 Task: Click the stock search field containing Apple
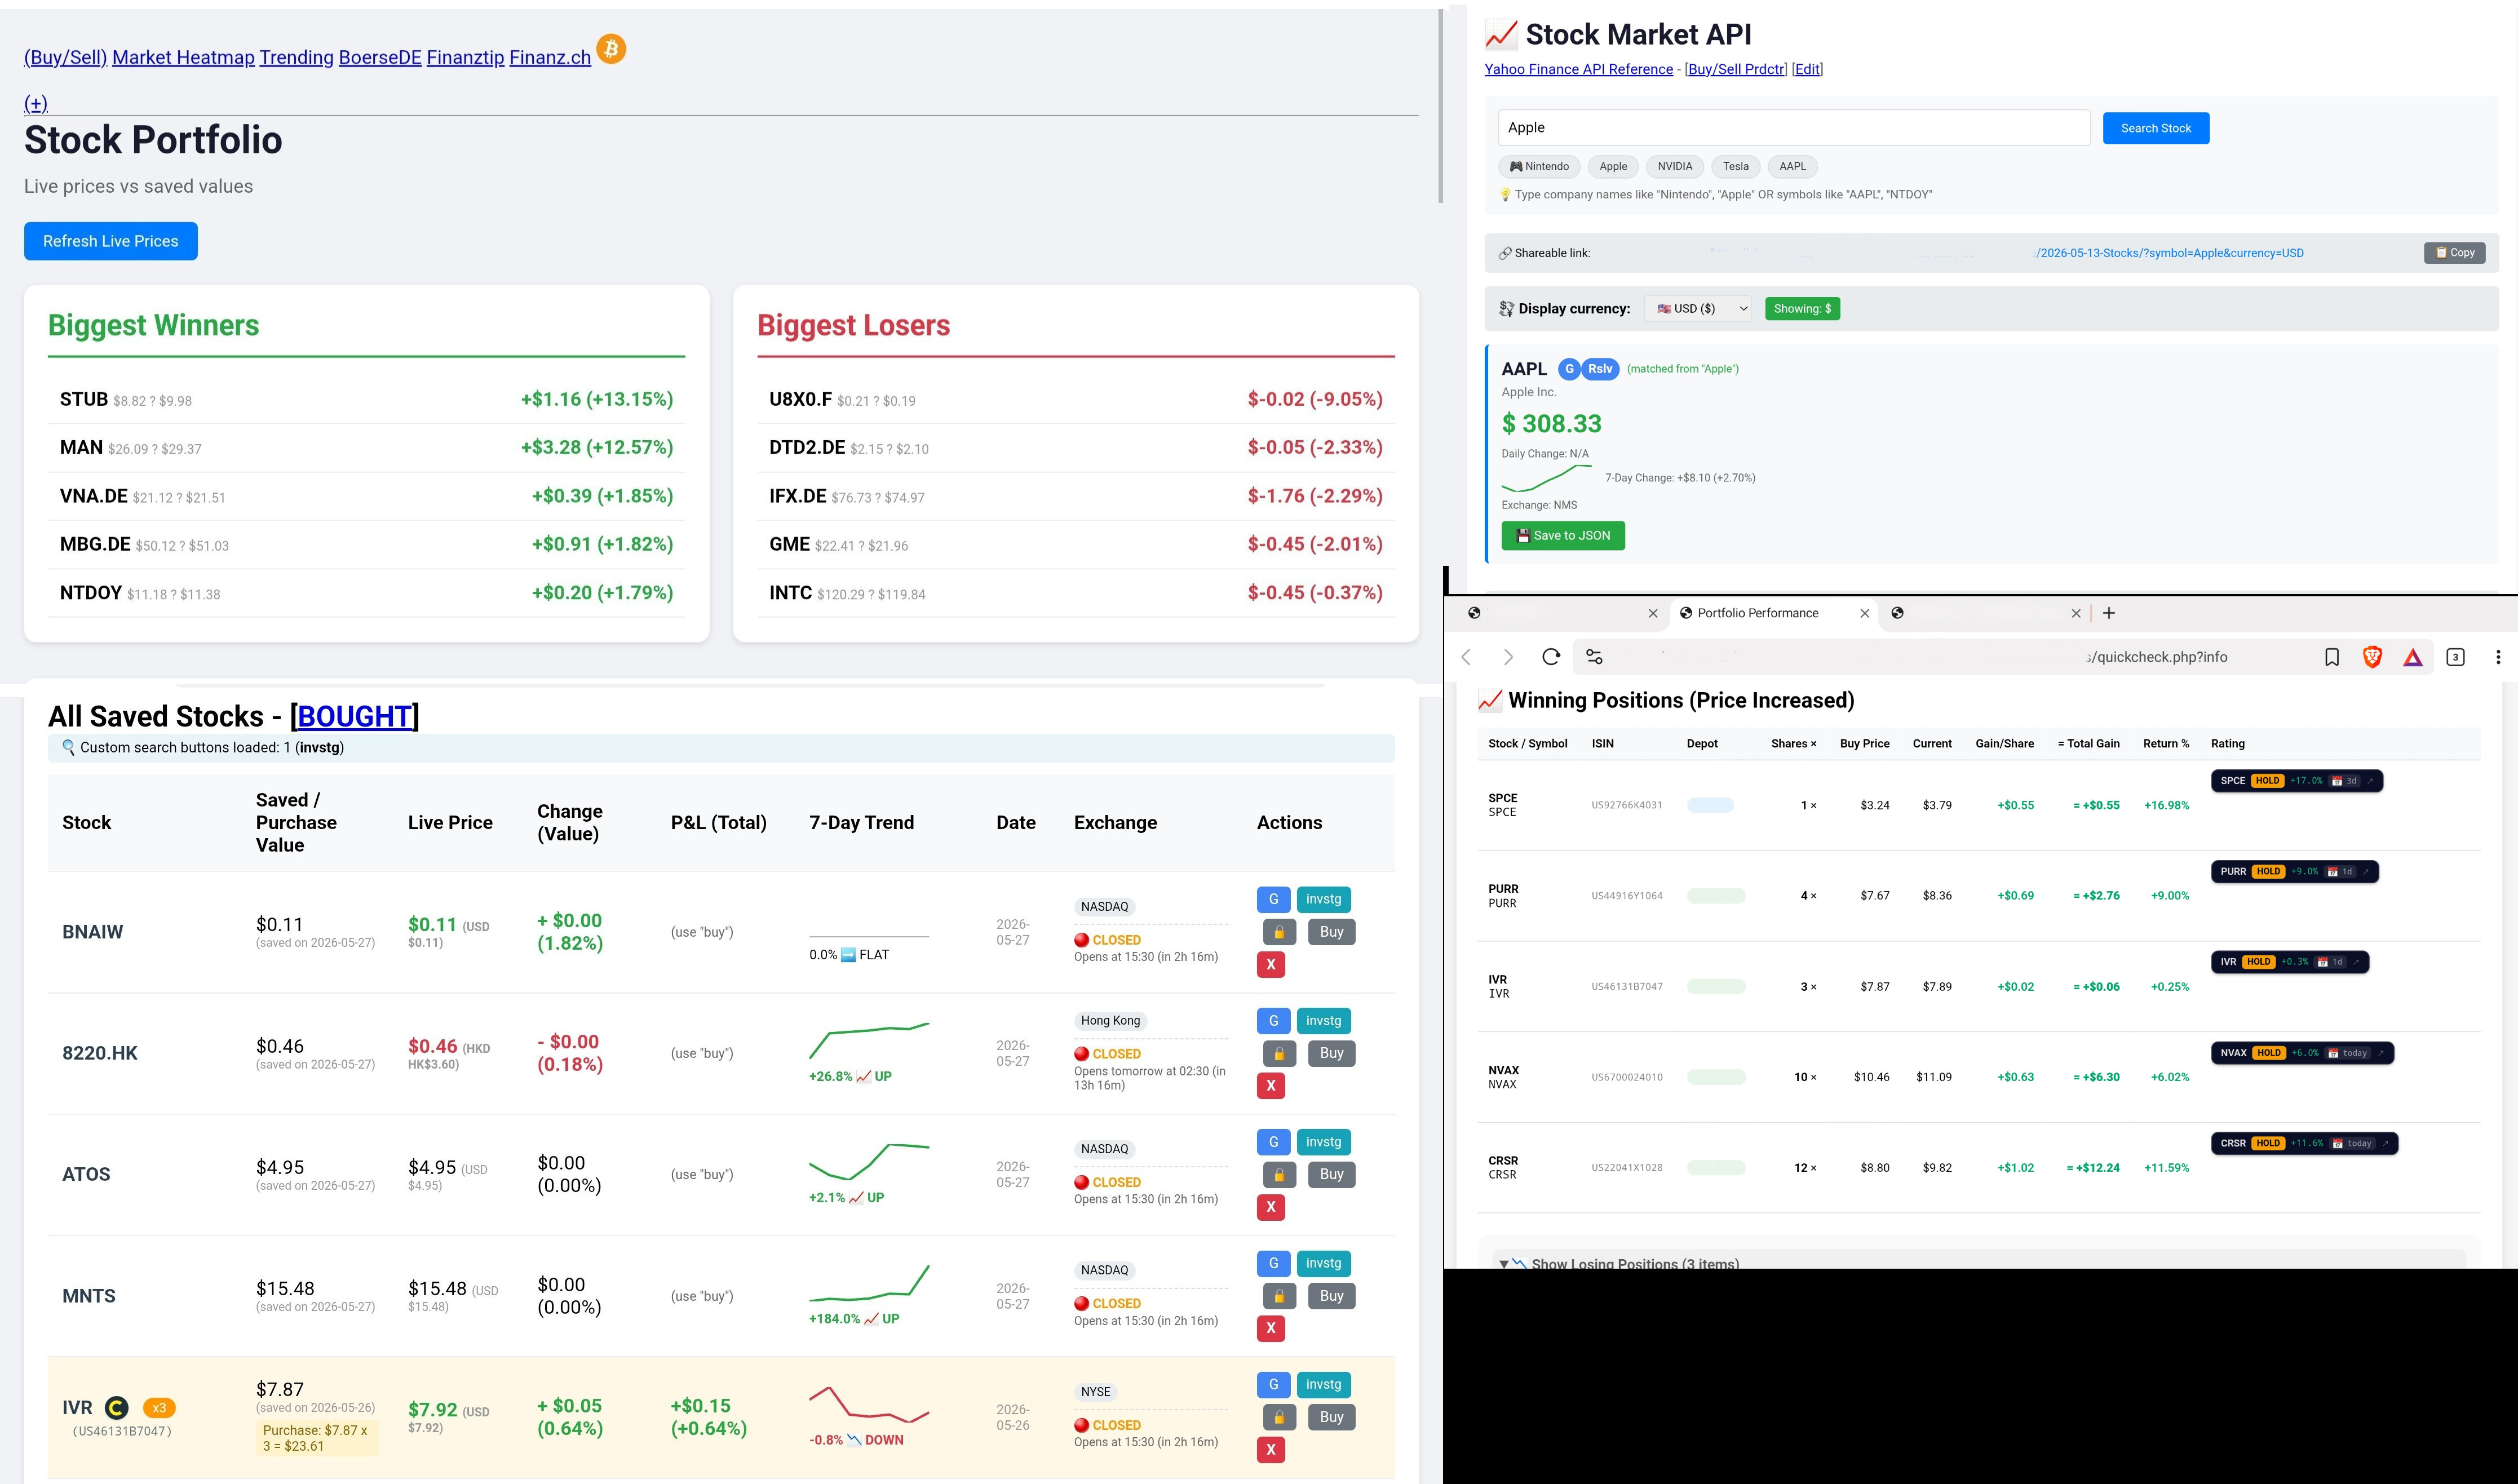(x=1794, y=128)
